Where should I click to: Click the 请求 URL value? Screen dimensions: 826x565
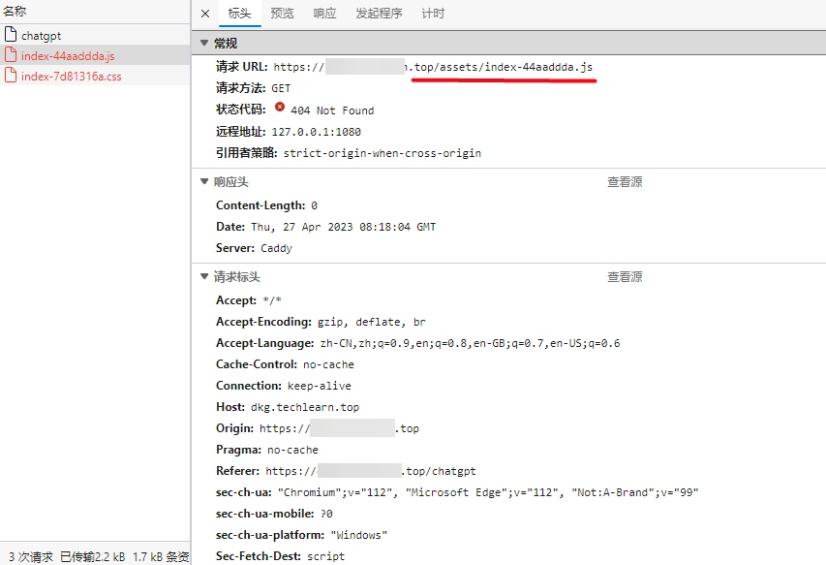point(433,67)
